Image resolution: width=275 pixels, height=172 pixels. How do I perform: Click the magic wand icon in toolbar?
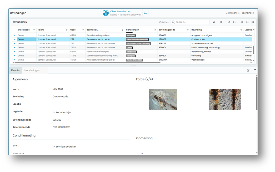pos(214,22)
